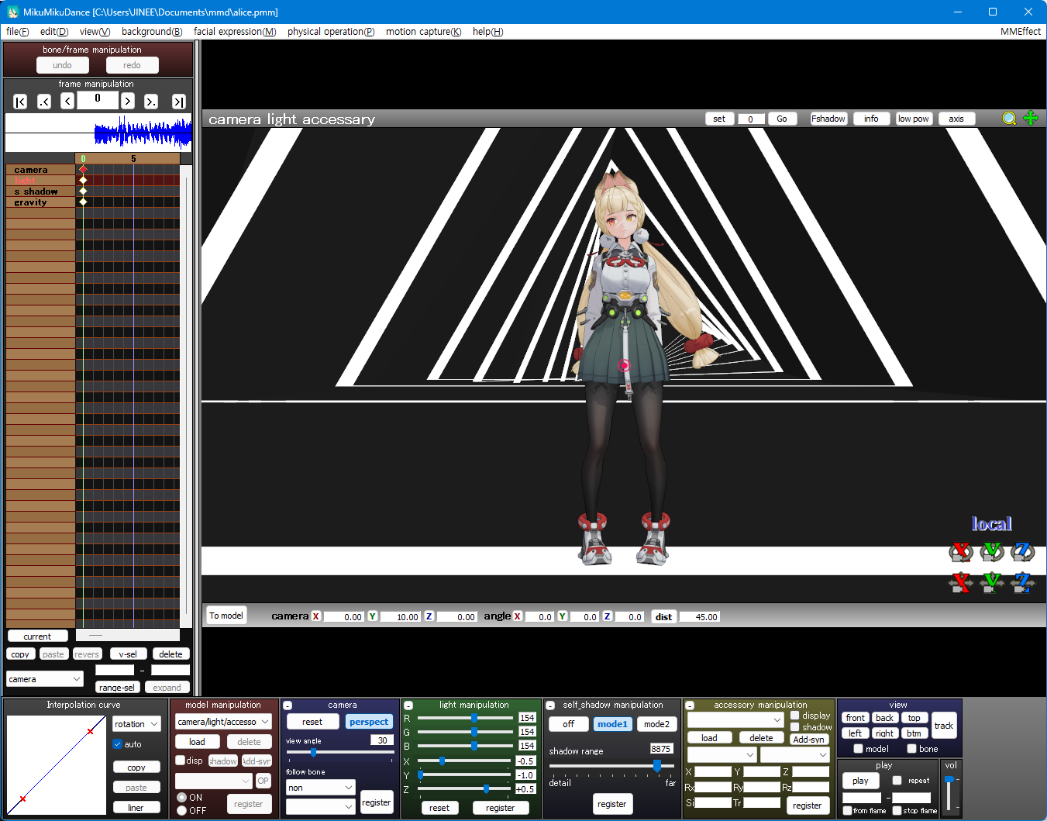
Task: Select the Z rotation axis icon
Action: click(x=1023, y=551)
